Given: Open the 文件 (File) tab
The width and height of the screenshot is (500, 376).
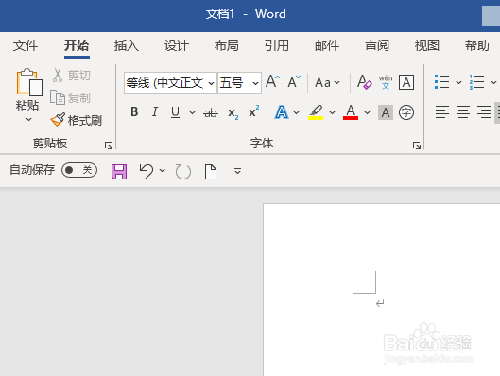Looking at the screenshot, I should (x=26, y=45).
